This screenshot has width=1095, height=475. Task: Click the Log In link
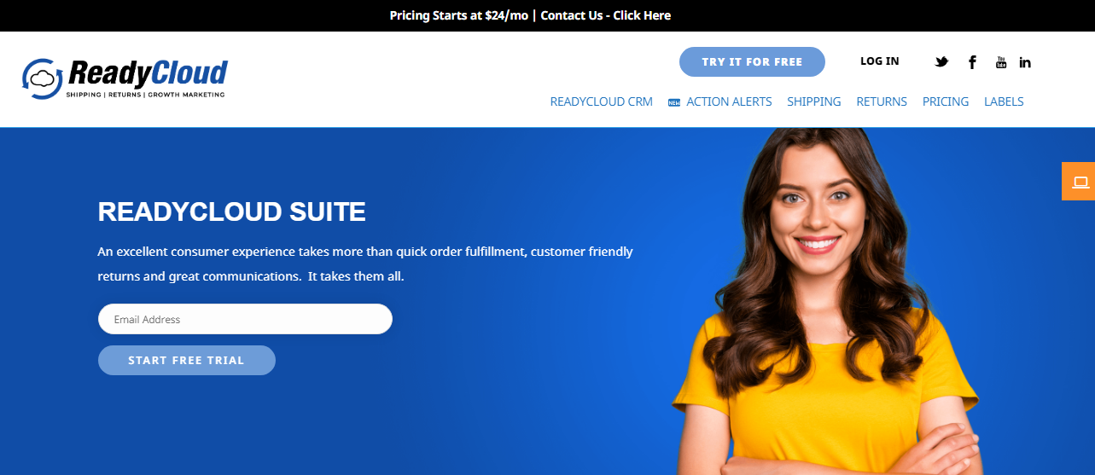tap(879, 61)
